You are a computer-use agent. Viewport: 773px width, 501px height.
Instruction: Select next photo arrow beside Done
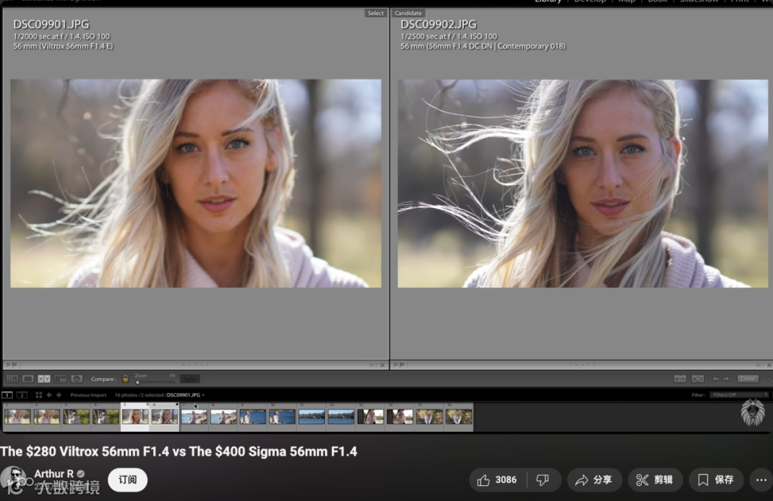tap(726, 379)
